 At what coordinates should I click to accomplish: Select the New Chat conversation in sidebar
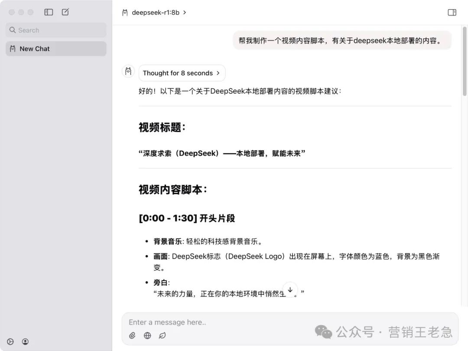point(56,49)
